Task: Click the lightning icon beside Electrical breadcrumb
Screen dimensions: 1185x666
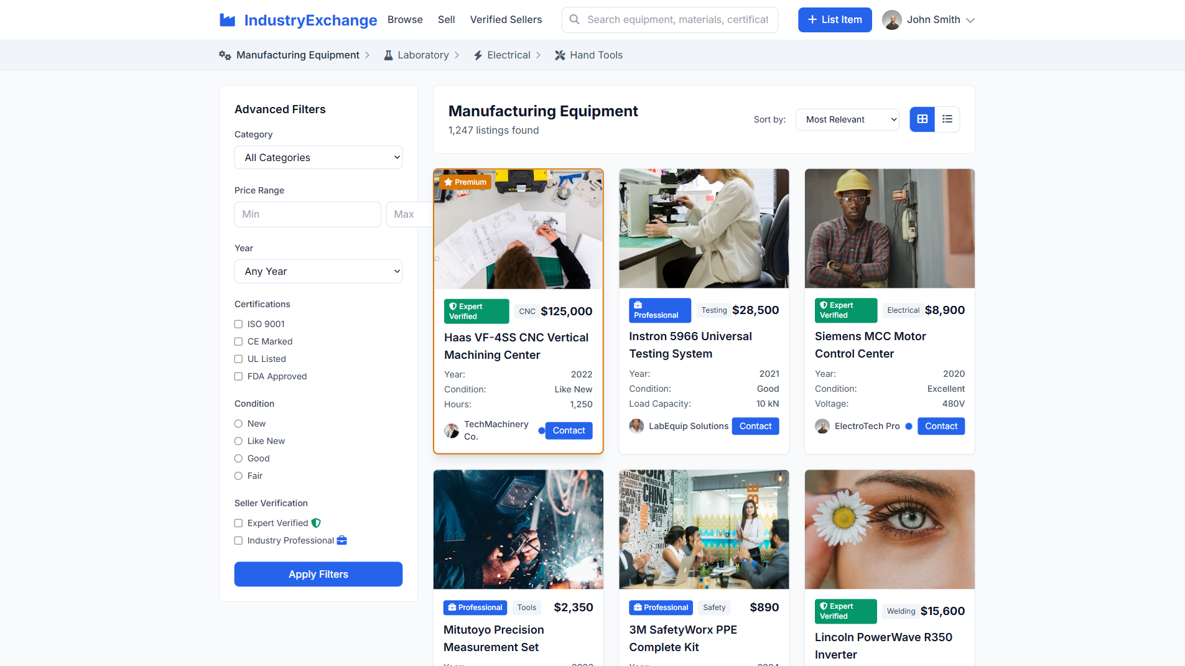Action: click(x=477, y=55)
